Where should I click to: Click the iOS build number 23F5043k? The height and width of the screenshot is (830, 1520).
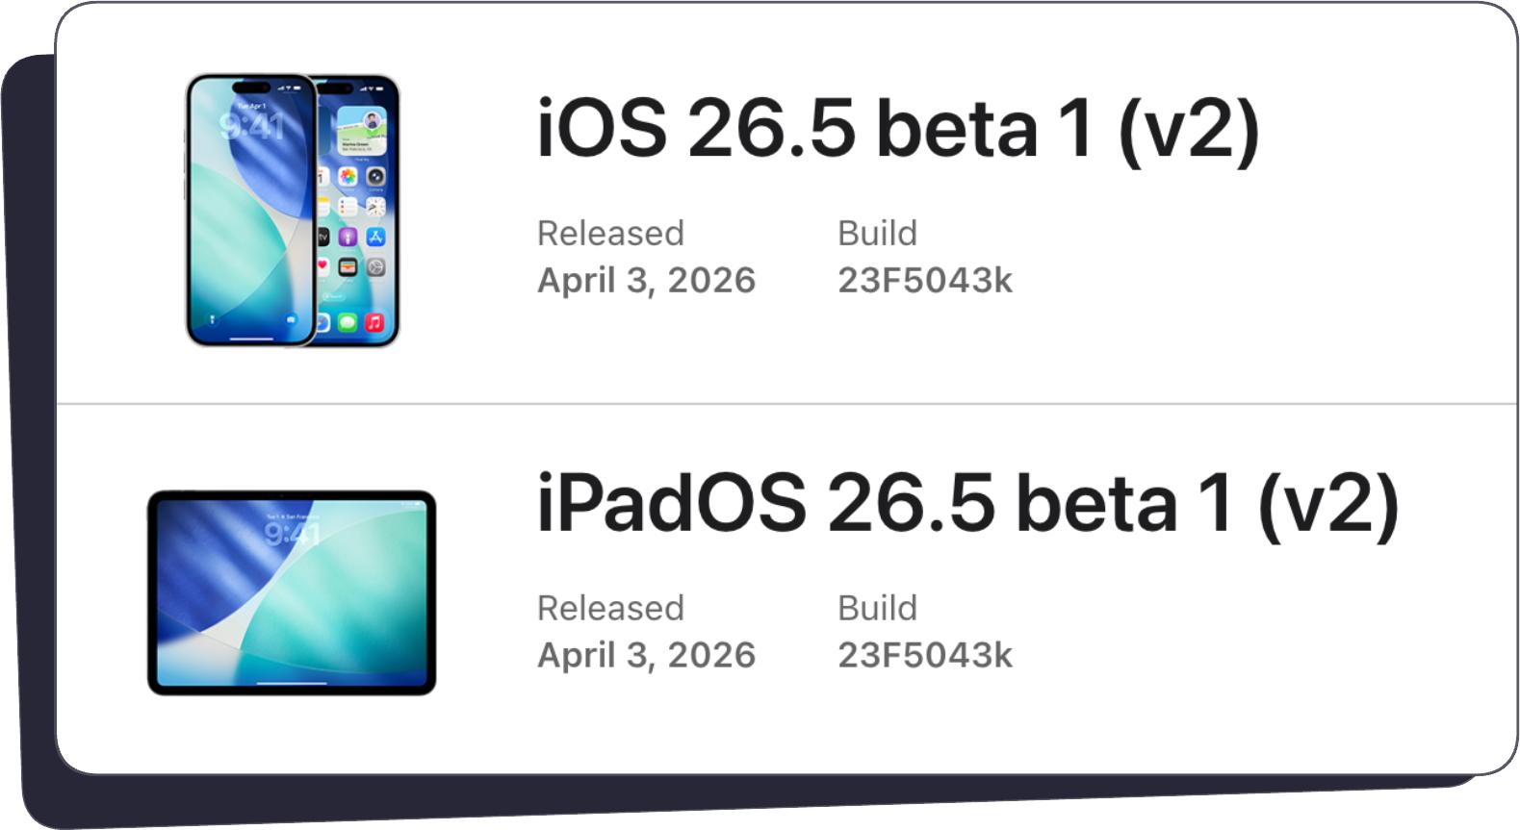(924, 280)
